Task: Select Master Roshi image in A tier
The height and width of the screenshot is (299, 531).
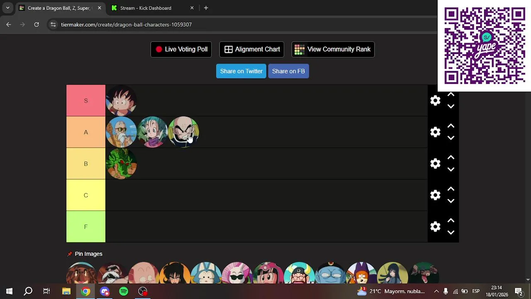Action: pyautogui.click(x=121, y=132)
